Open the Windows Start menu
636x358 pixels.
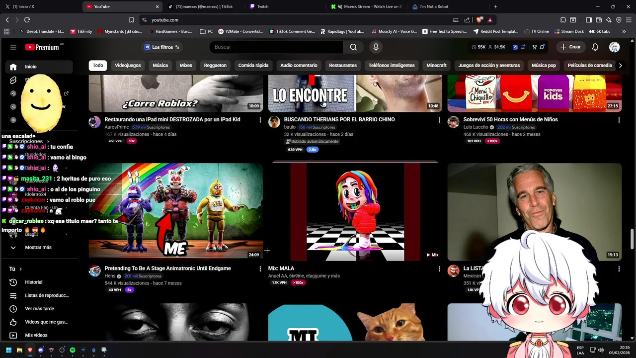pyautogui.click(x=8, y=350)
